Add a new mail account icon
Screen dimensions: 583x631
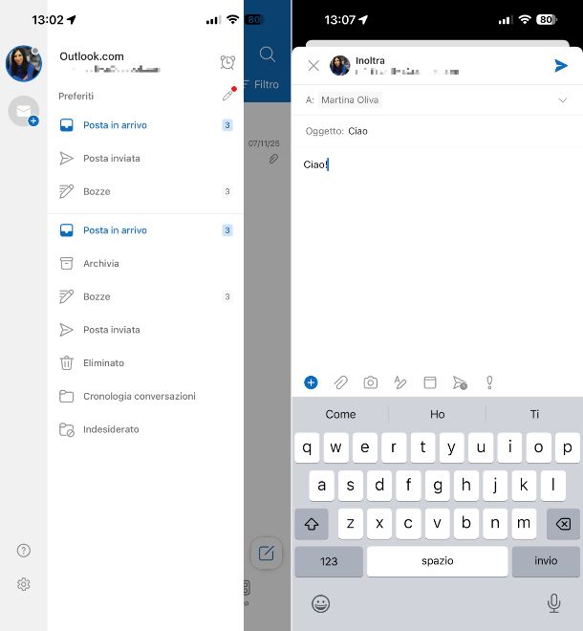[x=24, y=111]
